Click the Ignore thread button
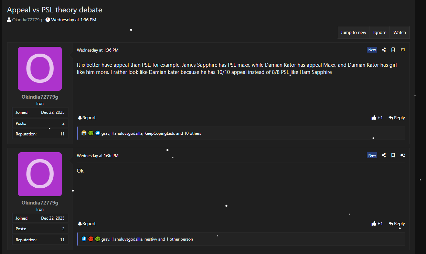 pyautogui.click(x=380, y=33)
